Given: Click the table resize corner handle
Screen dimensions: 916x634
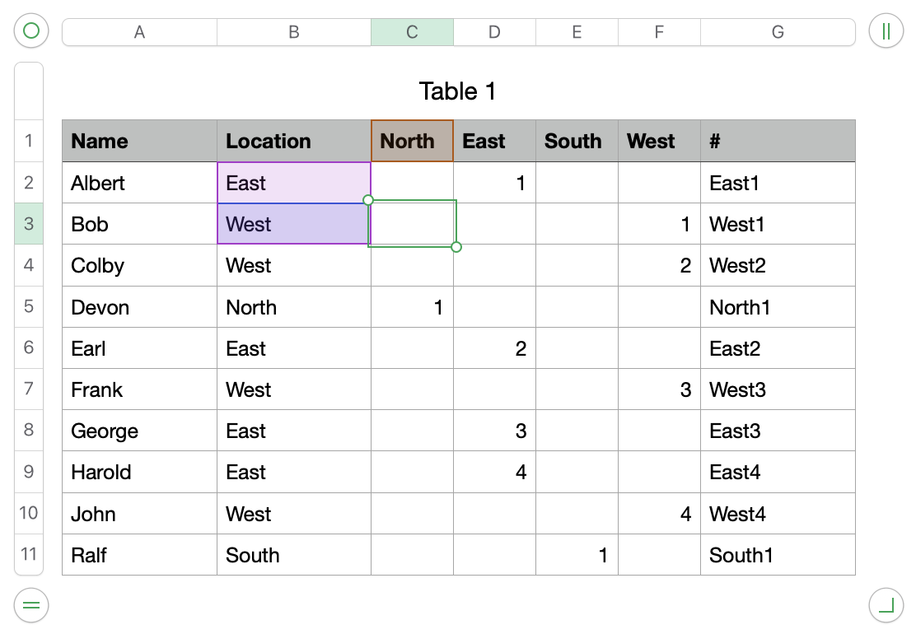Looking at the screenshot, I should point(886,606).
